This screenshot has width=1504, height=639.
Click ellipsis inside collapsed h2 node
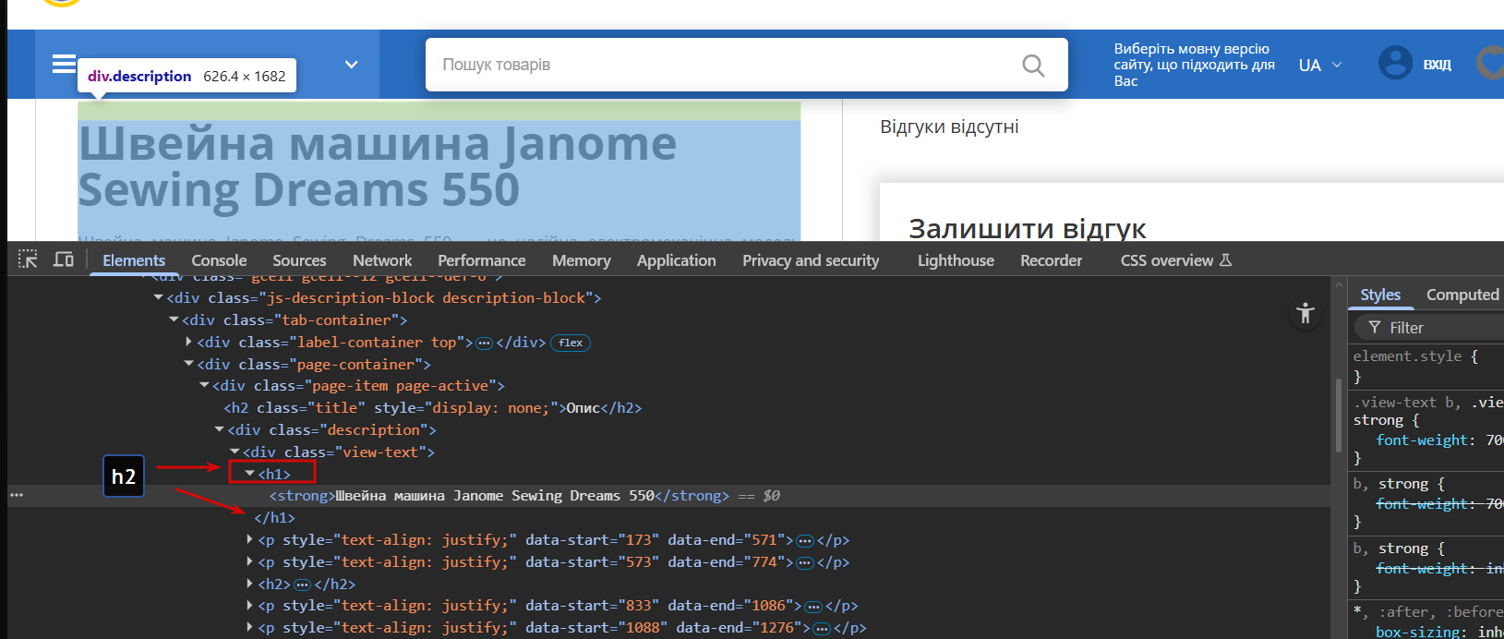pyautogui.click(x=302, y=585)
